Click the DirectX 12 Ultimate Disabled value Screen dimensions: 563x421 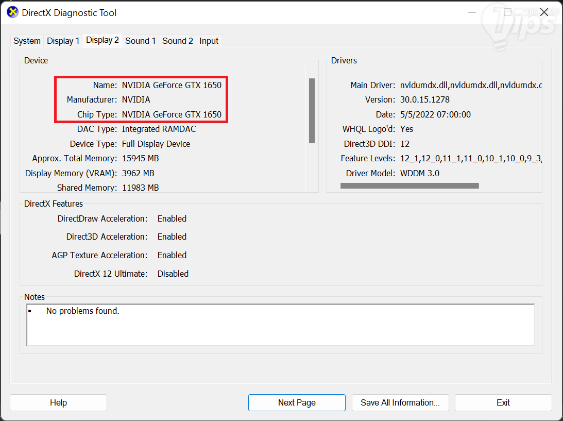point(173,274)
